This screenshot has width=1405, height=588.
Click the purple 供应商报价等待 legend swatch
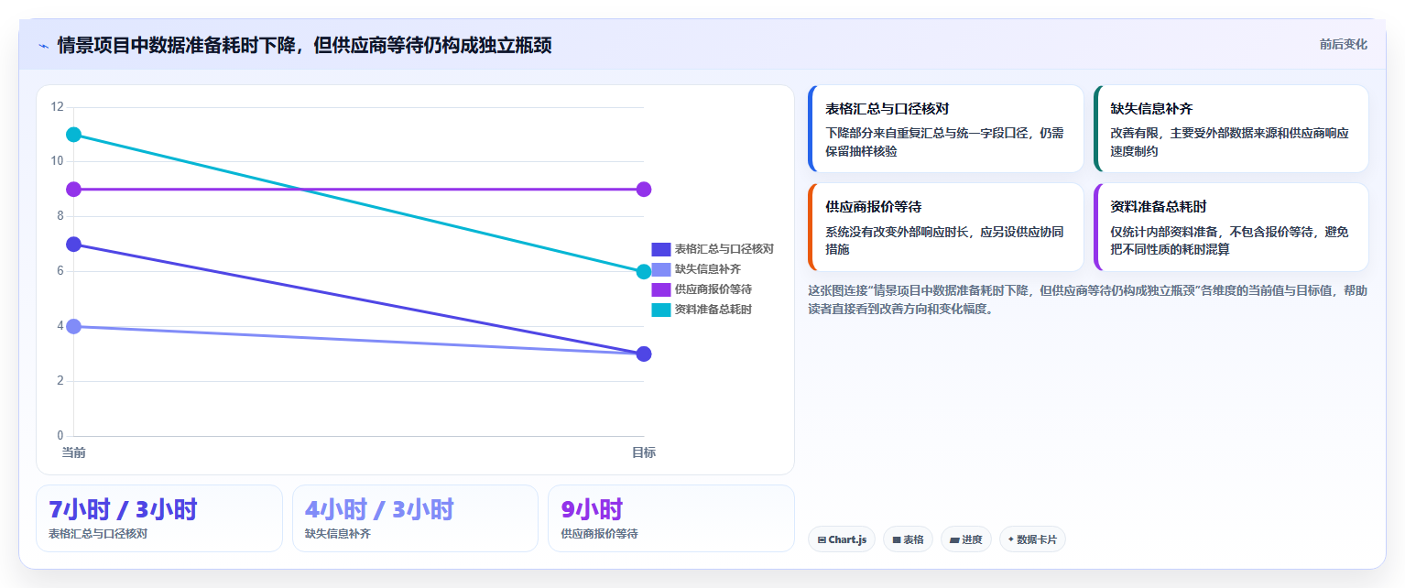click(x=661, y=289)
